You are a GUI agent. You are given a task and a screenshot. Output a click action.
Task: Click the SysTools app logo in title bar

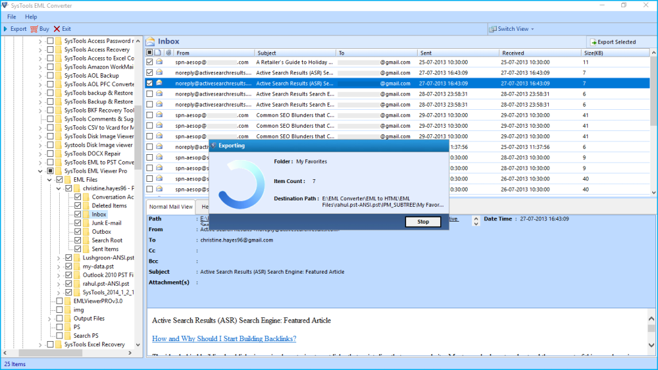point(5,5)
